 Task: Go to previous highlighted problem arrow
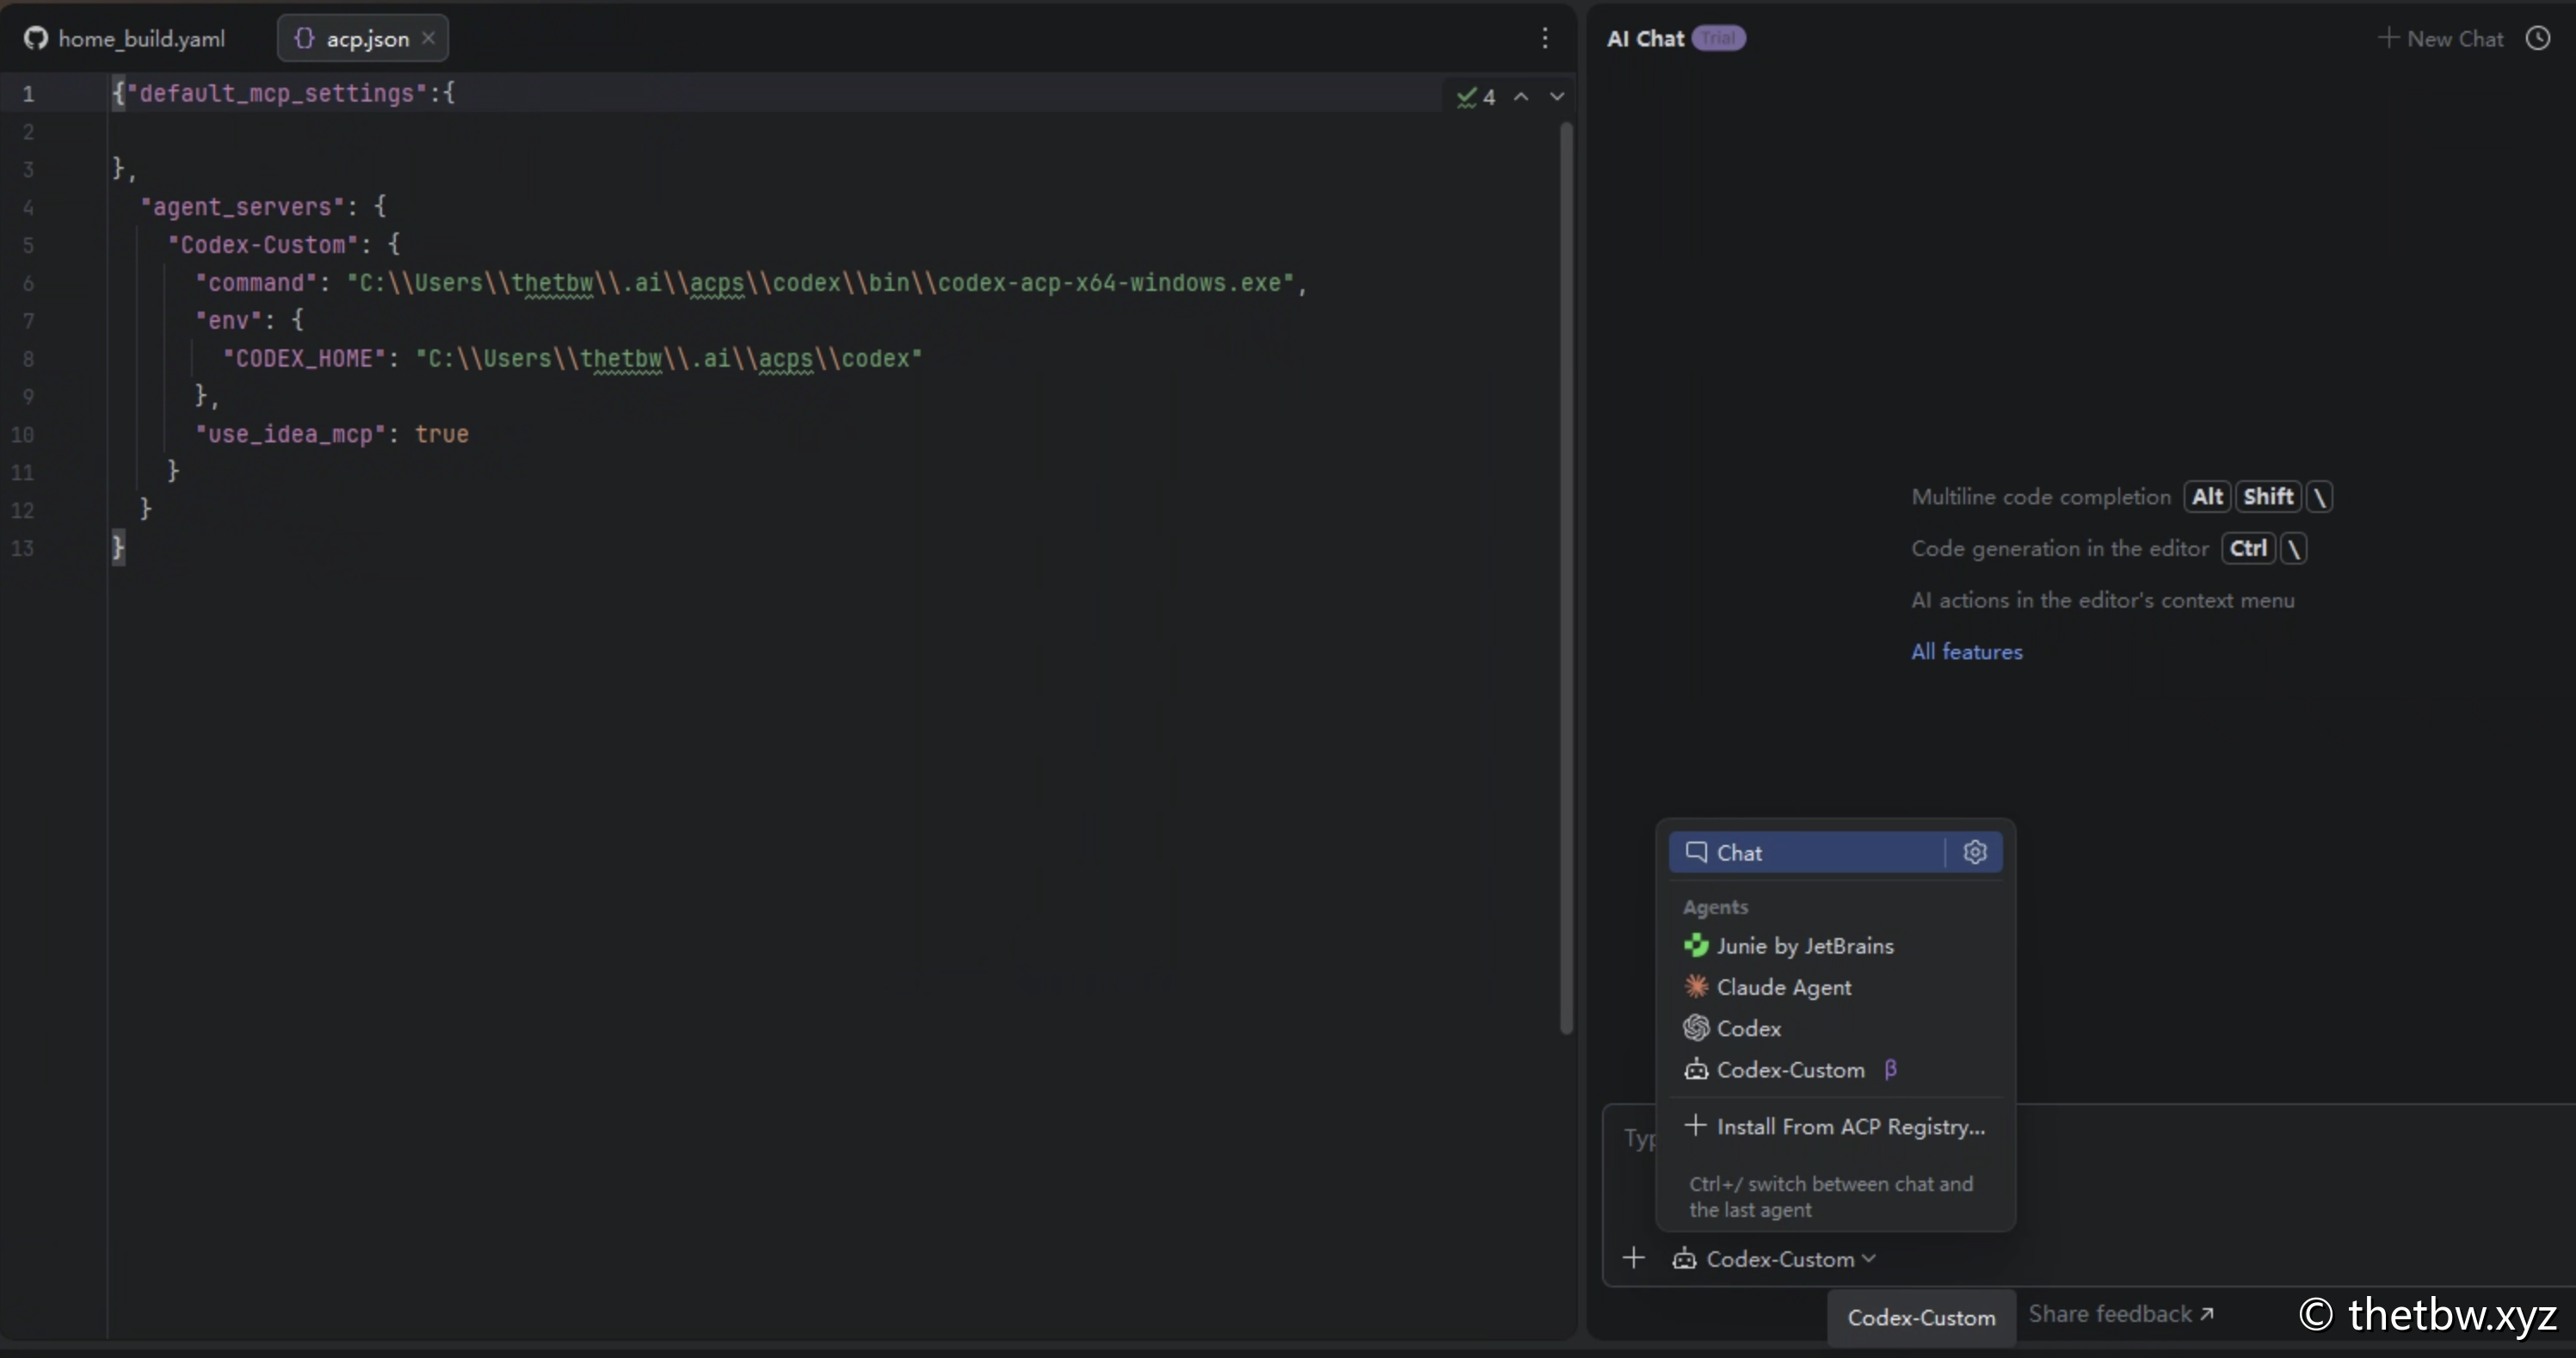pos(1521,97)
